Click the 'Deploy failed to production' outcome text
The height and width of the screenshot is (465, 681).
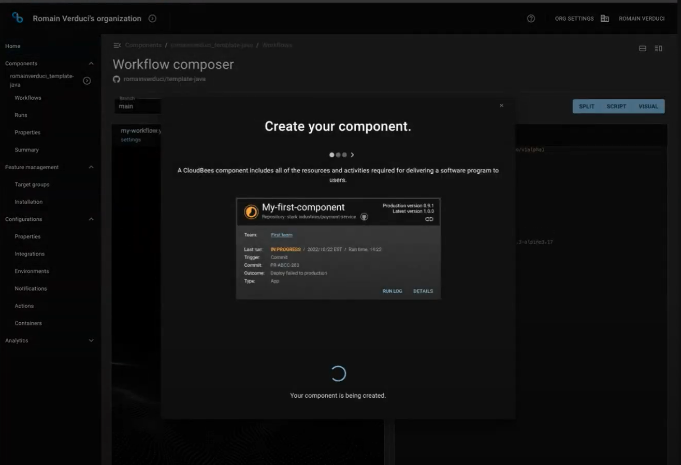[299, 273]
